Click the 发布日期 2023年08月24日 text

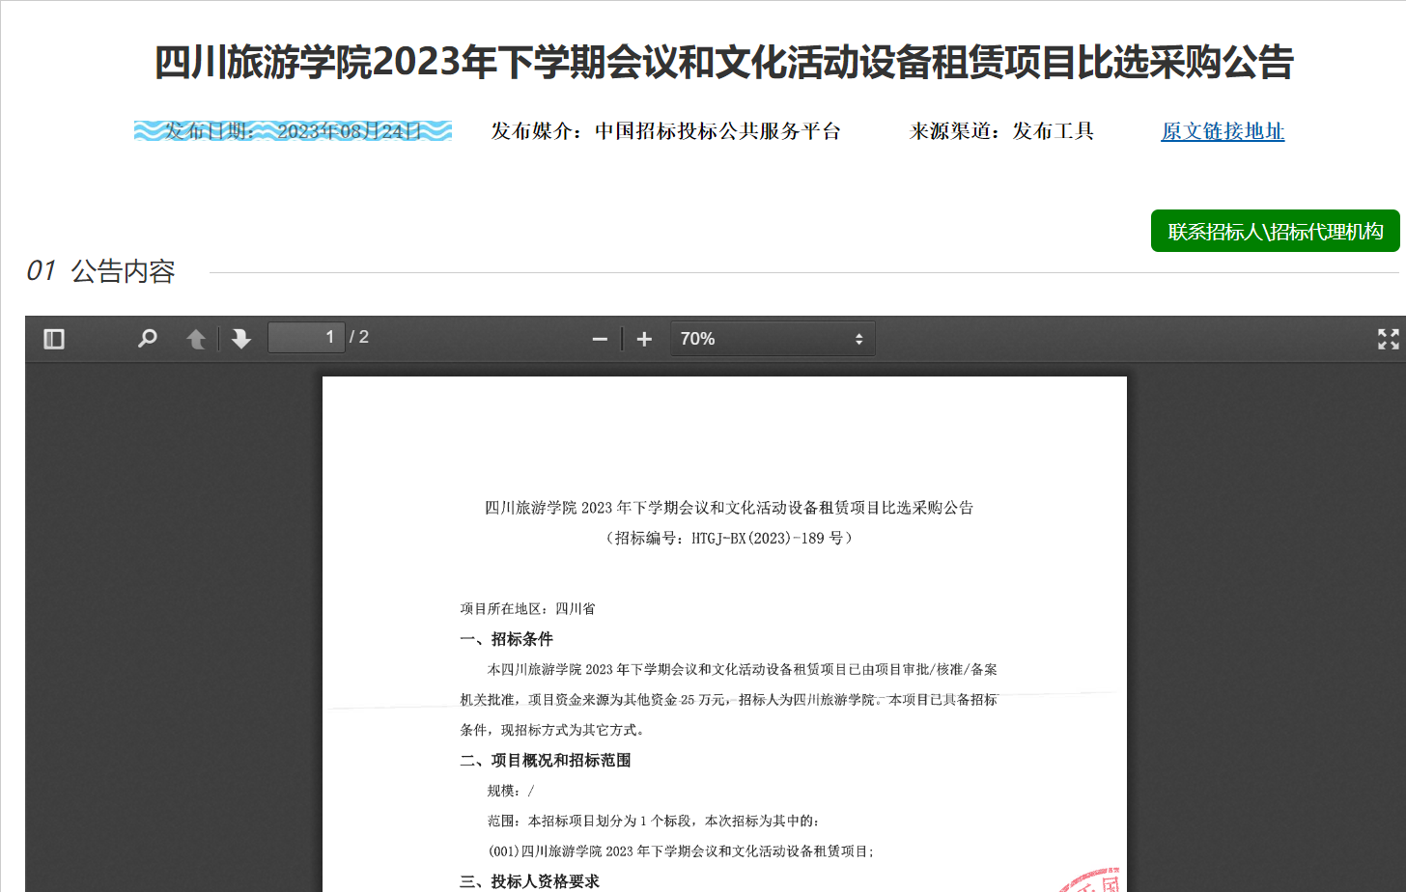pos(293,131)
